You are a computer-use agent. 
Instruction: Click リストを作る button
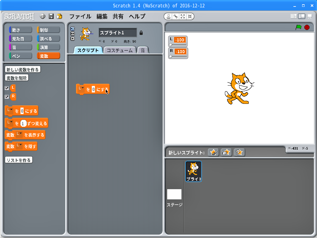tap(19, 160)
